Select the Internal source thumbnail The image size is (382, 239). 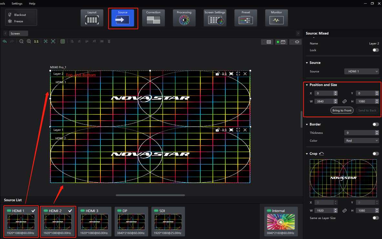click(281, 222)
